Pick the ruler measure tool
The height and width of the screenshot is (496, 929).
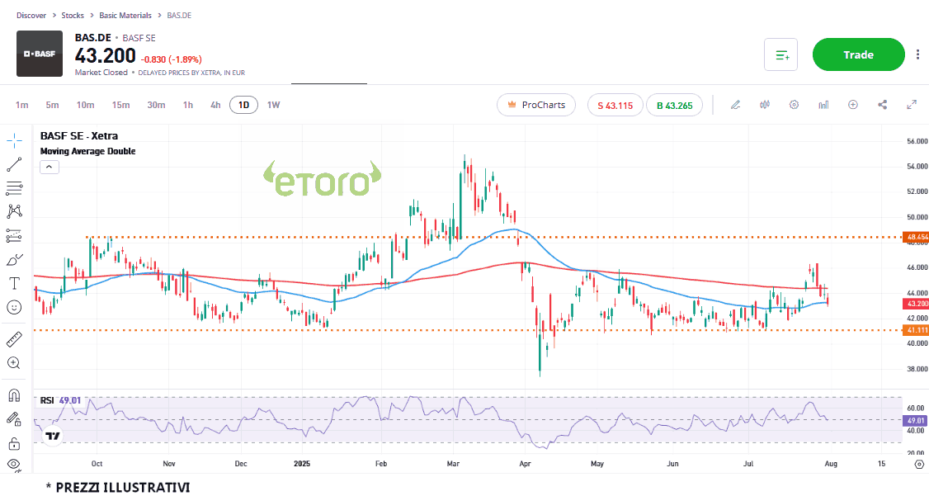[14, 338]
